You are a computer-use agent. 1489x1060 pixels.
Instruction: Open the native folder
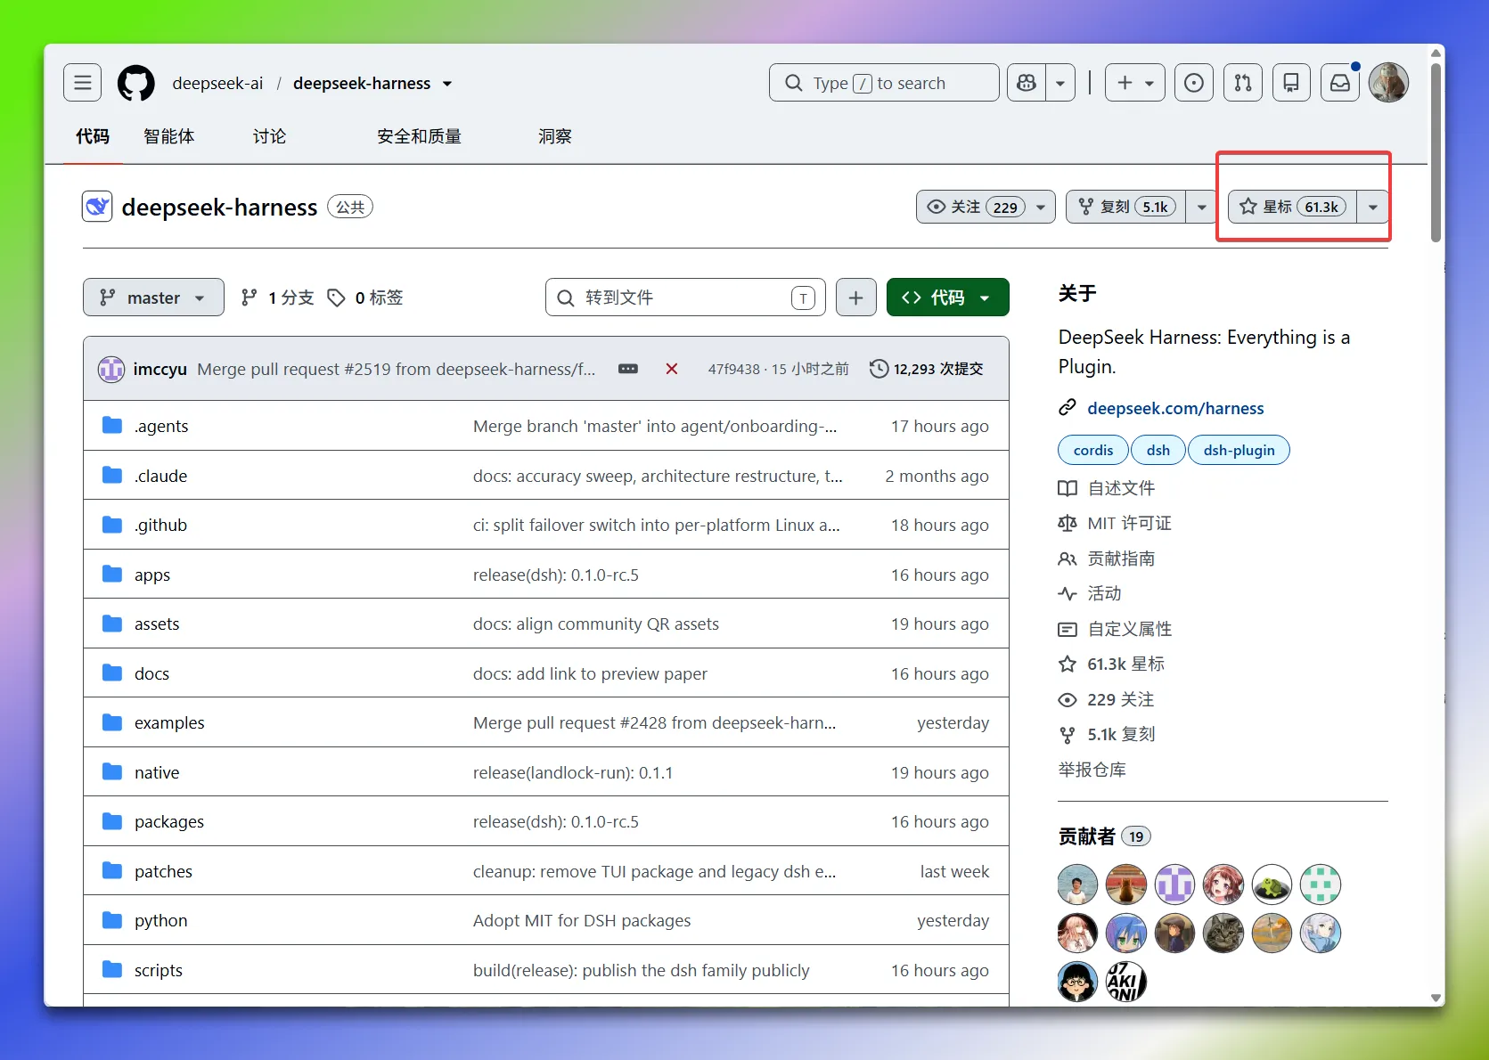point(157,772)
